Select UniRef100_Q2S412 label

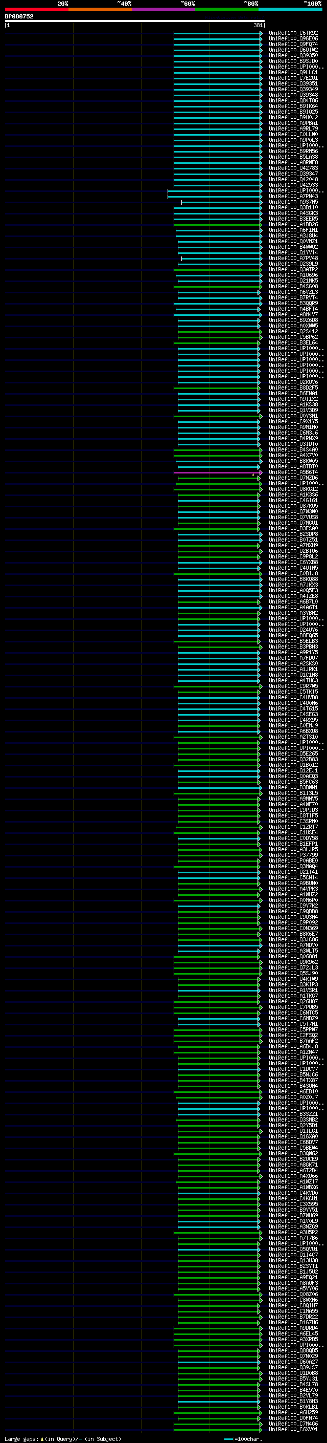coord(293,332)
